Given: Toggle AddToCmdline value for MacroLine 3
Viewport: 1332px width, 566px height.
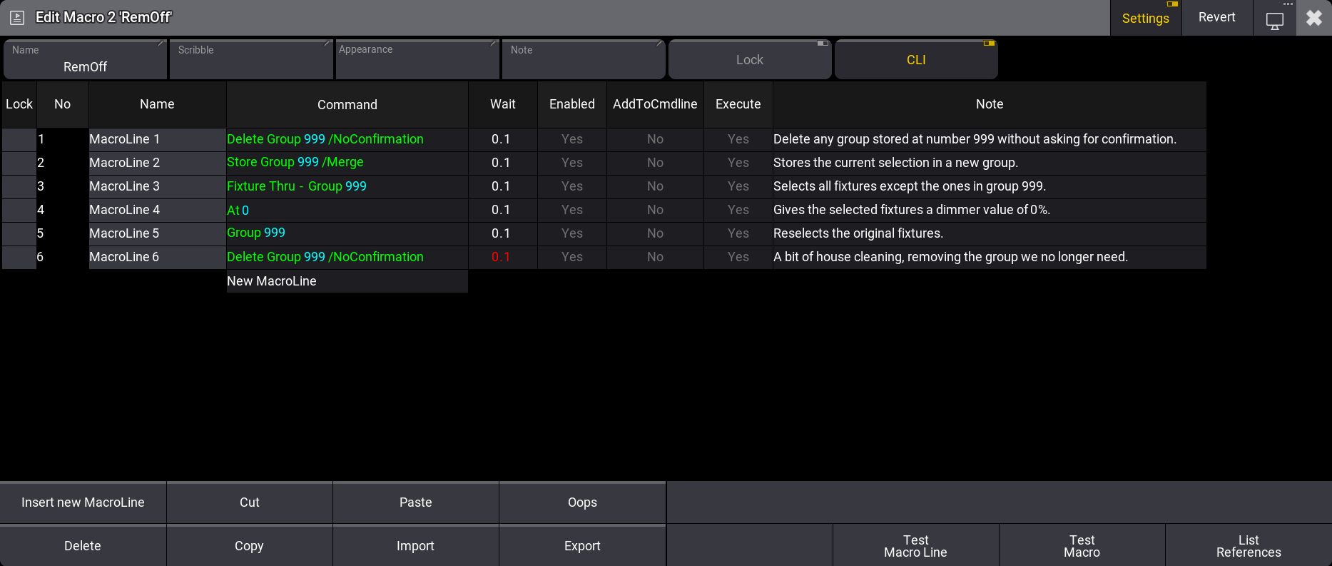Looking at the screenshot, I should point(654,186).
